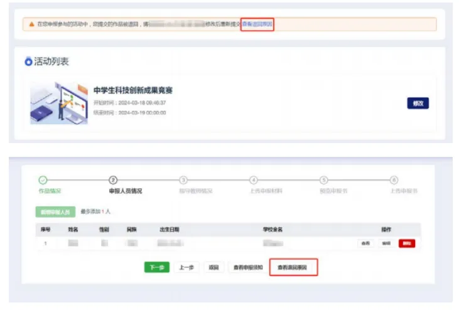This screenshot has width=459, height=310.
Task: Click the 中学生科技创新成果竞赛 title
Action: pos(133,90)
